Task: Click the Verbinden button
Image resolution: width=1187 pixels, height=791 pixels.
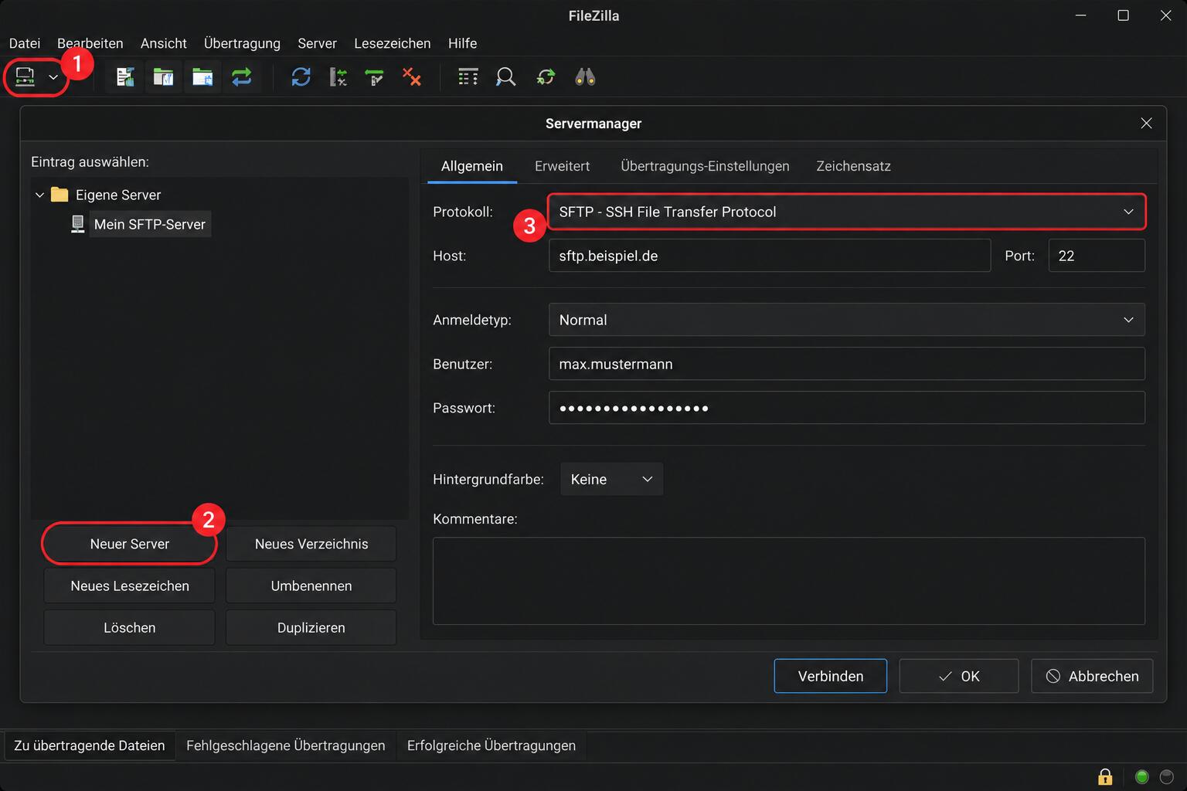Action: click(831, 676)
